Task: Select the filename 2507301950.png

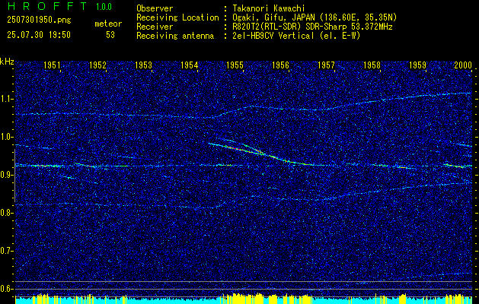Action: pos(39,21)
